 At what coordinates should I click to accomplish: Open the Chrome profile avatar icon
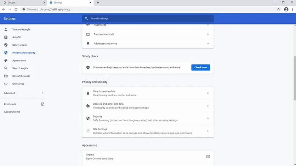286,9
